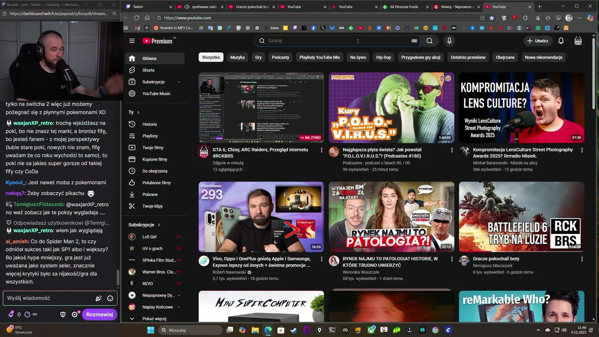Go to browser home page icon
The height and width of the screenshot is (337, 599).
[147, 18]
